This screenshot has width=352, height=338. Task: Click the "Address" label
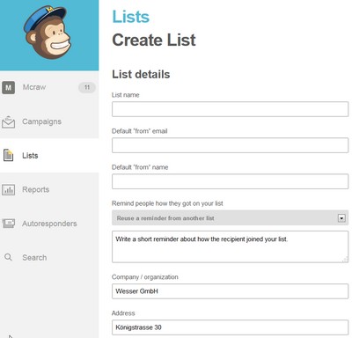[x=123, y=313]
